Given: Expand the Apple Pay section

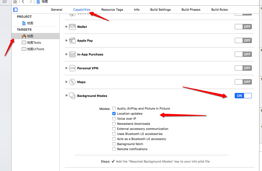Looking at the screenshot, I should pyautogui.click(x=67, y=41).
